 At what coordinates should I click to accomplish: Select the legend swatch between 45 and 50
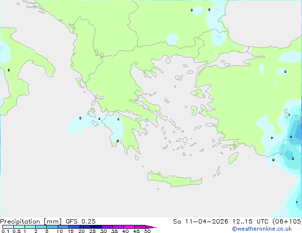[140, 227]
